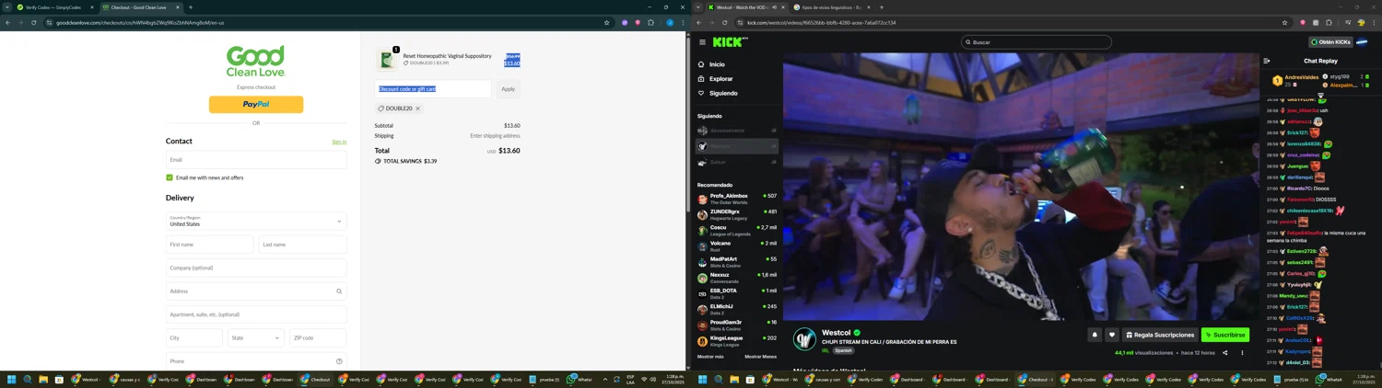Click the Buscar search box on Kick
The image size is (1382, 388).
click(1036, 42)
